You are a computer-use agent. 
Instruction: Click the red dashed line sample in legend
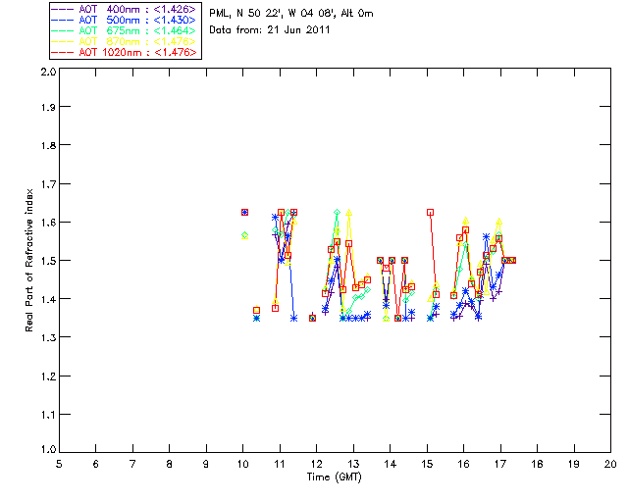(63, 52)
